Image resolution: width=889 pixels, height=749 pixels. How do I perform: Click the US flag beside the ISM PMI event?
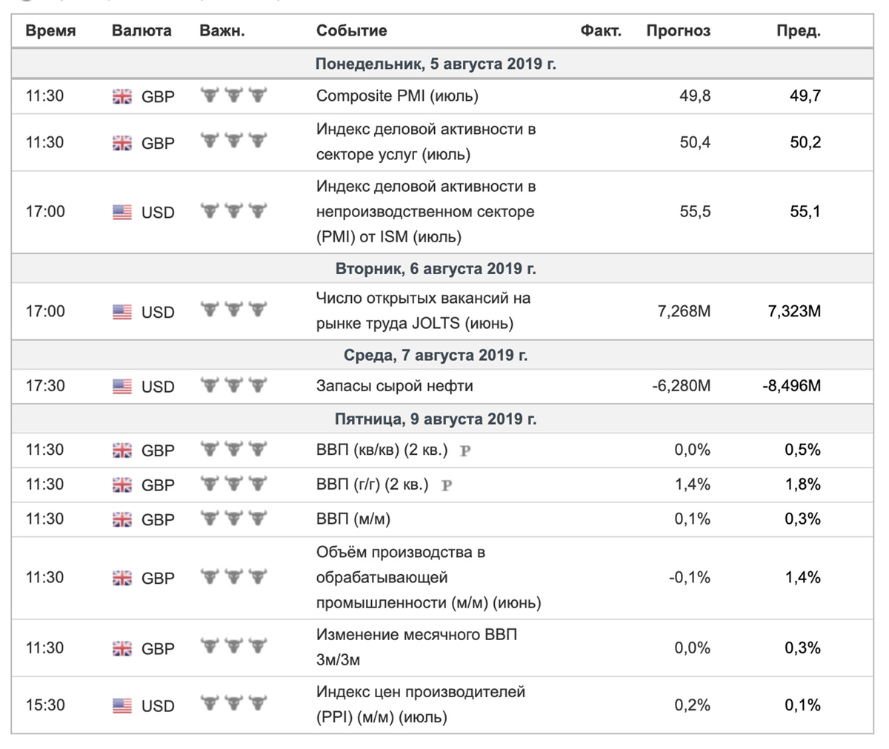click(122, 213)
